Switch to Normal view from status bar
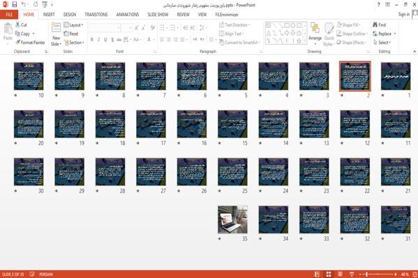 pyautogui.click(x=317, y=274)
